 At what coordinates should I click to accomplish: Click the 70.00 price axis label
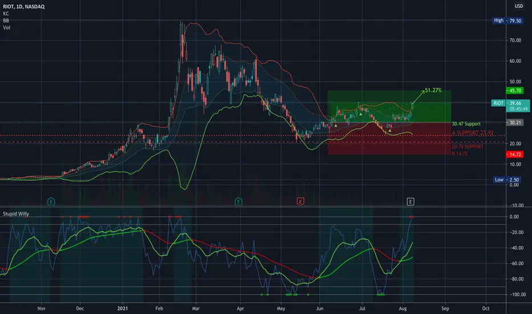pyautogui.click(x=515, y=41)
